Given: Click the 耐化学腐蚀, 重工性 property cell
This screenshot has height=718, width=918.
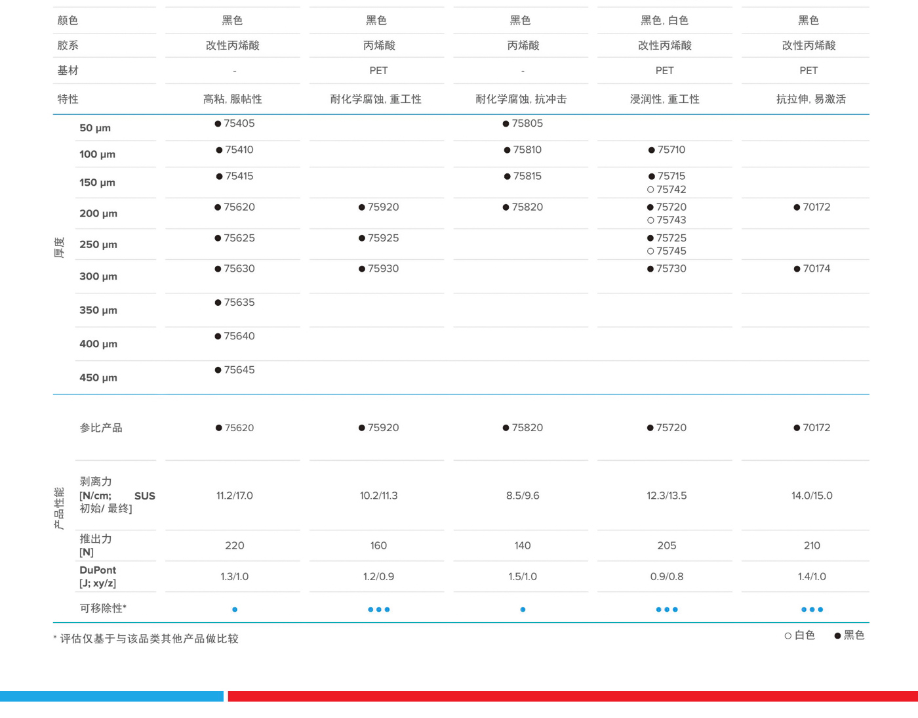Looking at the screenshot, I should click(376, 99).
